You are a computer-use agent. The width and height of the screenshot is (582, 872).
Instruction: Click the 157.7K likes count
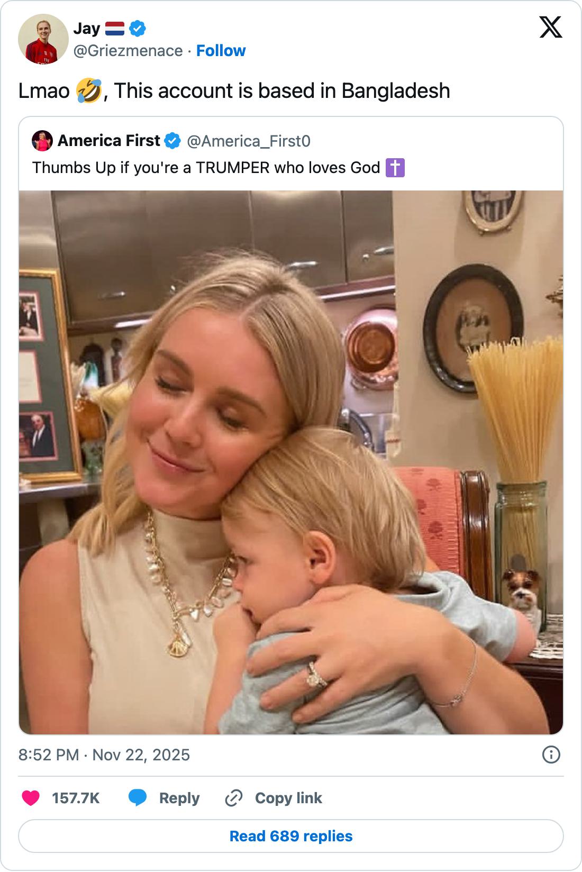coord(76,798)
